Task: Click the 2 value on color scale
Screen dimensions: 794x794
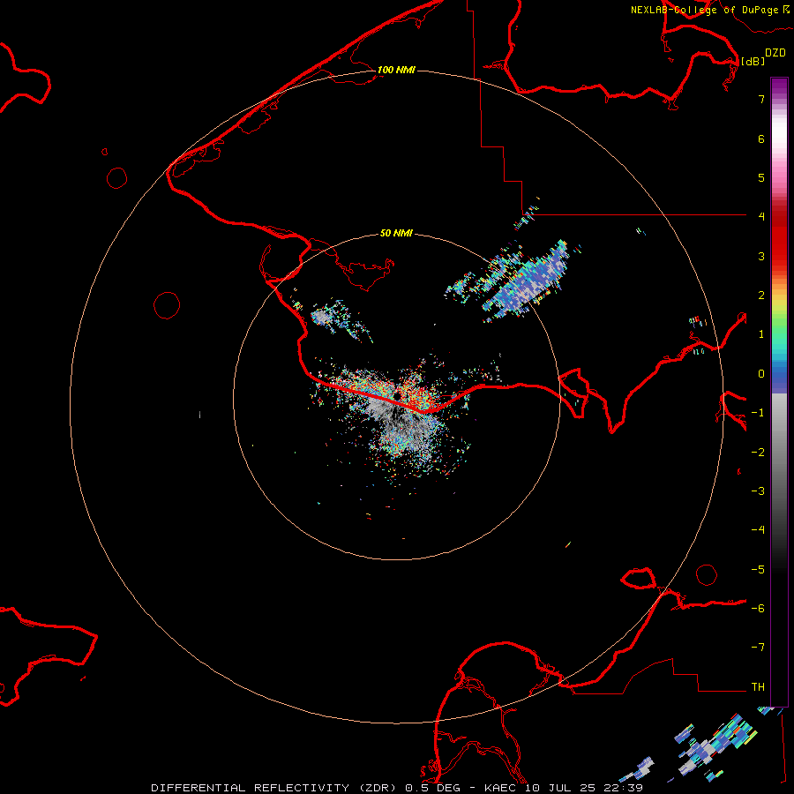Action: (761, 296)
